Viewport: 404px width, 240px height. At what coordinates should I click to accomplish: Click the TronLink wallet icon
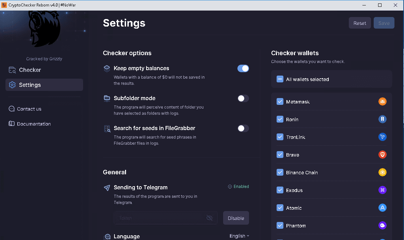click(x=382, y=137)
